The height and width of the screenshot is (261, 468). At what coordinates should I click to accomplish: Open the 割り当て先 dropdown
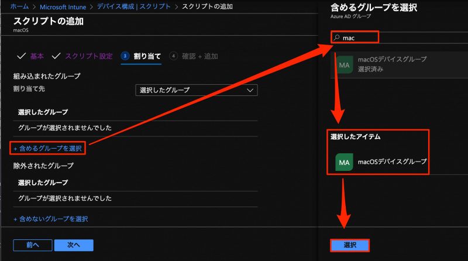197,90
